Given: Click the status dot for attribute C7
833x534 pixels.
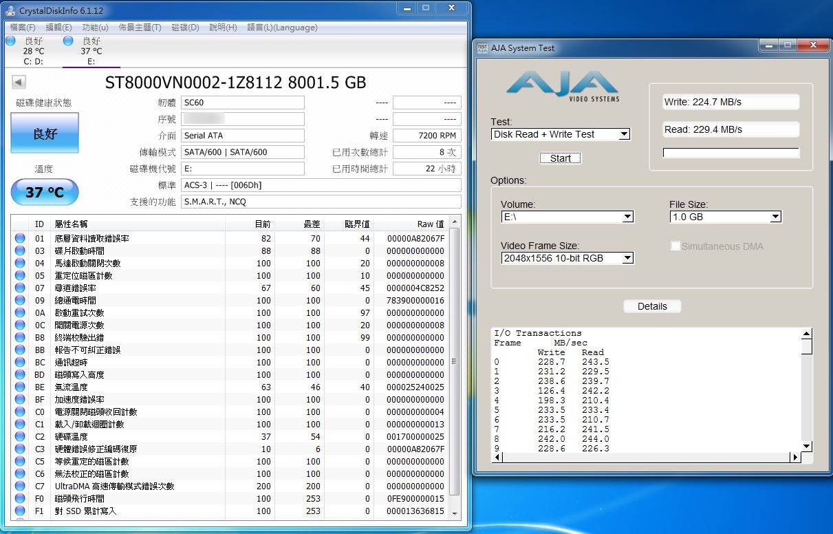Looking at the screenshot, I should pos(20,486).
